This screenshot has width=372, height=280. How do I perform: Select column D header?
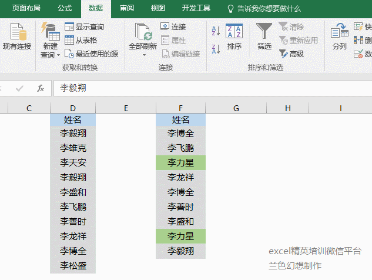[x=73, y=108]
